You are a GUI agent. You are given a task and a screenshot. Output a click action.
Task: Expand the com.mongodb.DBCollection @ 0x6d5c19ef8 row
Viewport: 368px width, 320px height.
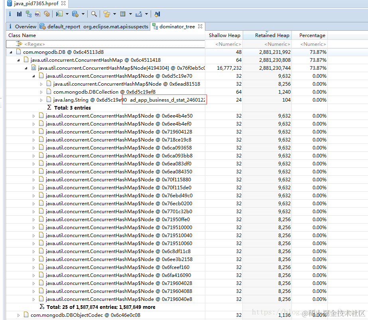coord(41,92)
